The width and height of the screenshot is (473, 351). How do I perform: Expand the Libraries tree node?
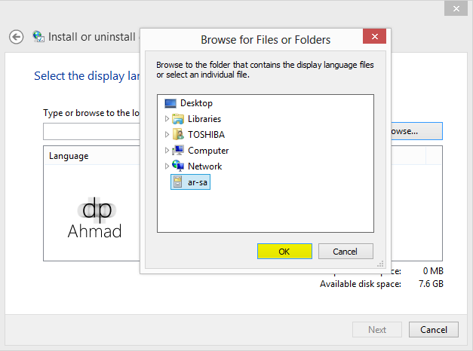167,119
